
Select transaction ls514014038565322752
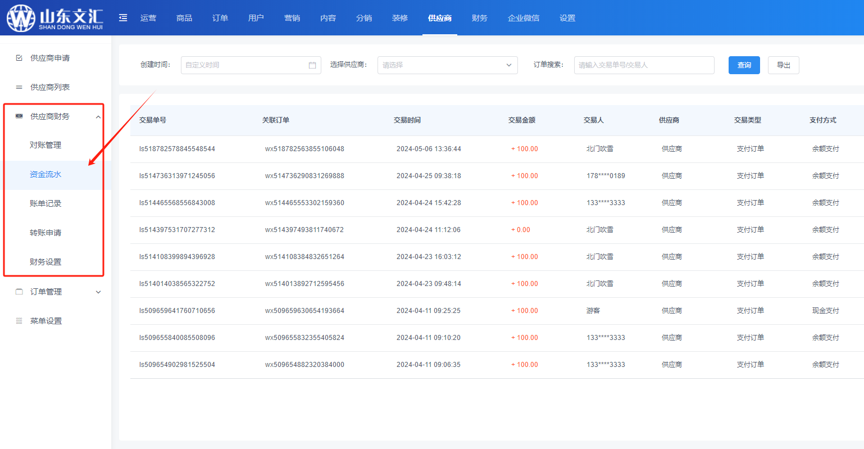coord(177,284)
